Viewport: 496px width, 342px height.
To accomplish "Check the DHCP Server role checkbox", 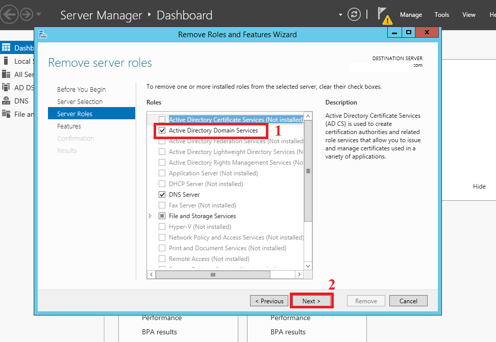I will click(x=162, y=183).
